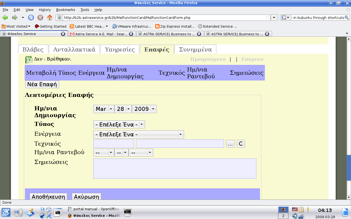
Task: Close the Φάκελος Service tab
Action: (63, 34)
